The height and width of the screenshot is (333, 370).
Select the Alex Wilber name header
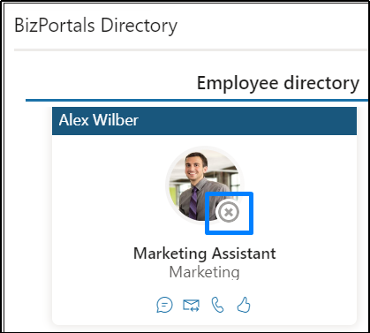click(99, 120)
